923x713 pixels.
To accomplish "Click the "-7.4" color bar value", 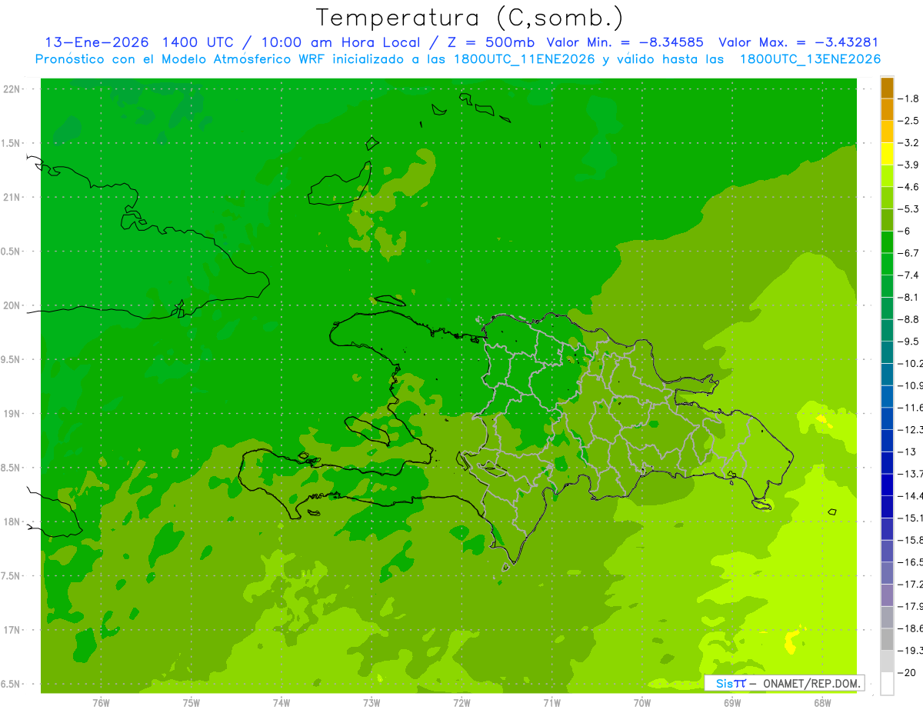I will (908, 275).
